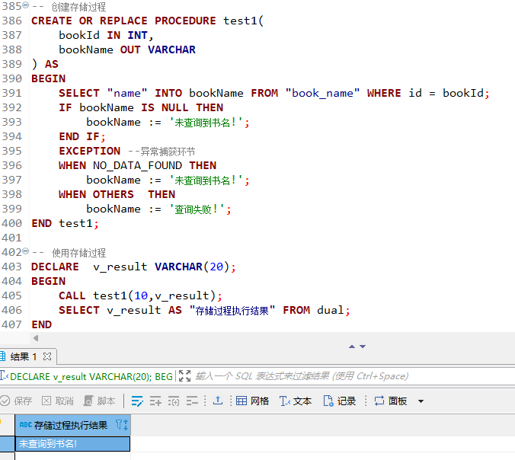Click the SQL filter expression input field
The height and width of the screenshot is (460, 515).
305,376
